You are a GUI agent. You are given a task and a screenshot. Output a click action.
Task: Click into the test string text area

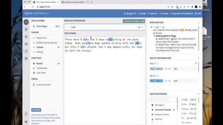pos(105,81)
